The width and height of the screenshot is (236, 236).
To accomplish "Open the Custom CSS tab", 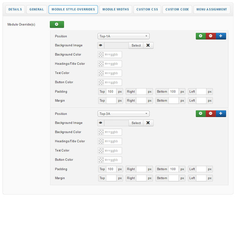I will tap(147, 10).
